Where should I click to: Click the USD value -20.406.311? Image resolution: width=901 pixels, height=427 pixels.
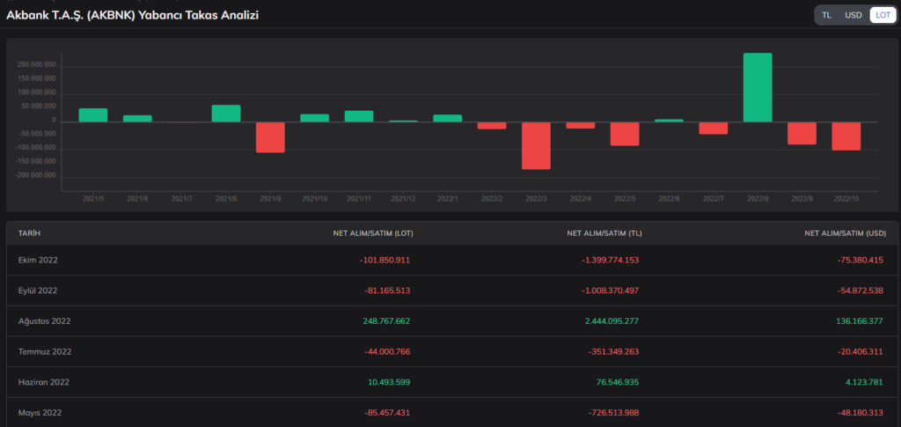(860, 351)
